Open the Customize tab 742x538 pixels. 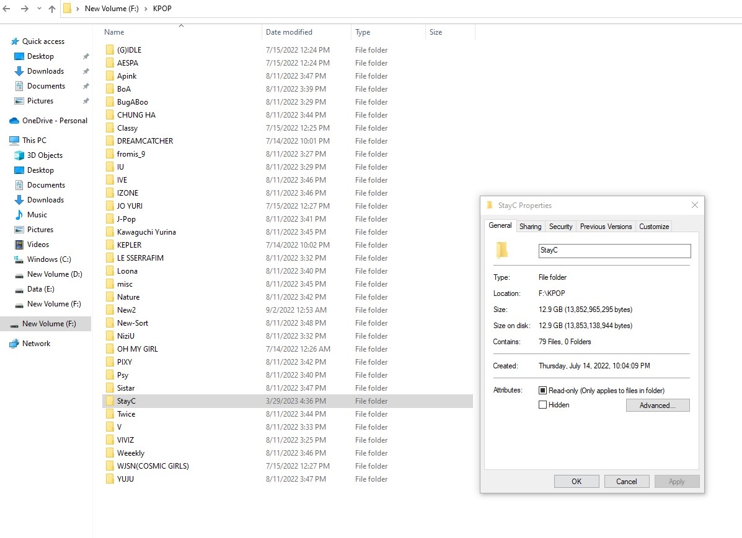coord(654,227)
